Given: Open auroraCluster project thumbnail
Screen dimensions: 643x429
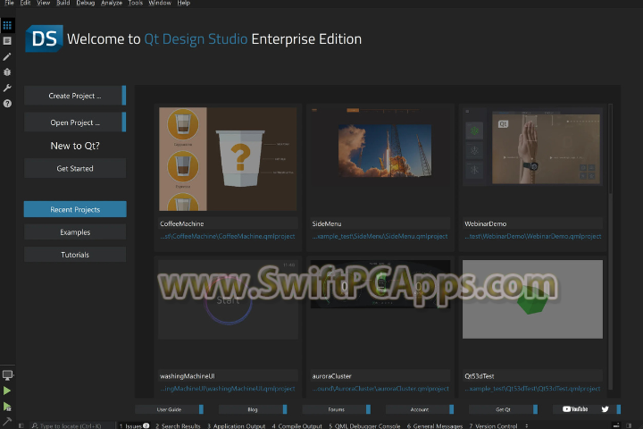Looking at the screenshot, I should point(380,284).
